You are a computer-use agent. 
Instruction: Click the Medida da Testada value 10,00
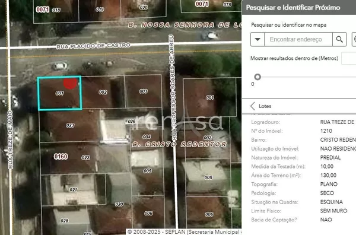click(x=327, y=166)
